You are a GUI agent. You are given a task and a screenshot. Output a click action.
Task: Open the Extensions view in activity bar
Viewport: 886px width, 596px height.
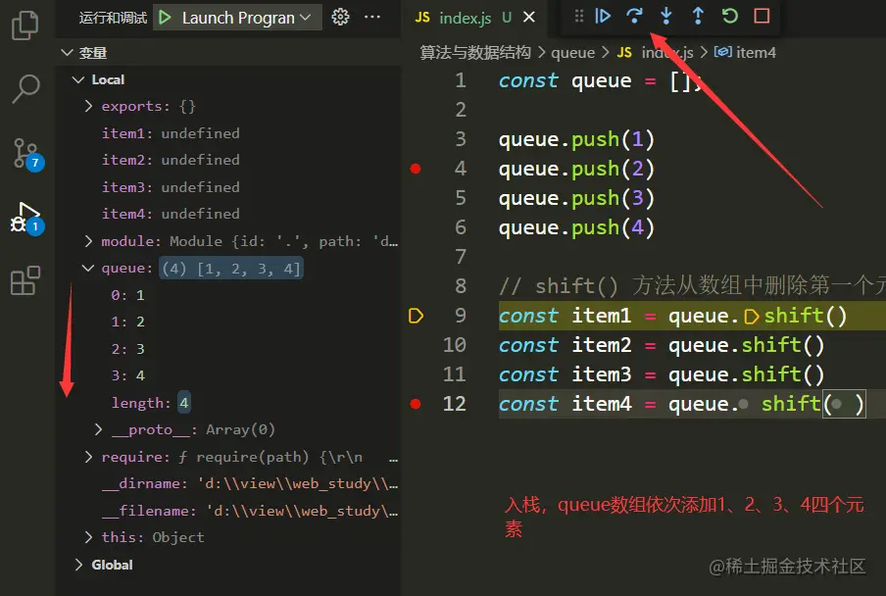[x=25, y=280]
